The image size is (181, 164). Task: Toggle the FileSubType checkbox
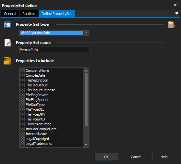coord(22,105)
